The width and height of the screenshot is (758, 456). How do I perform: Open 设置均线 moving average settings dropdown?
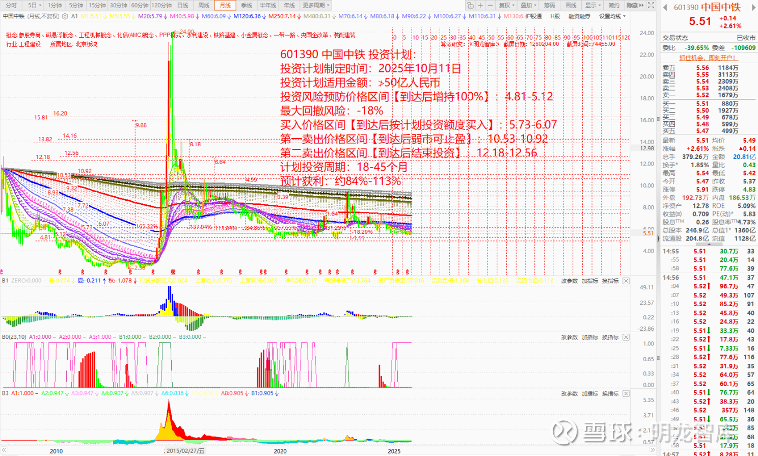(612, 16)
